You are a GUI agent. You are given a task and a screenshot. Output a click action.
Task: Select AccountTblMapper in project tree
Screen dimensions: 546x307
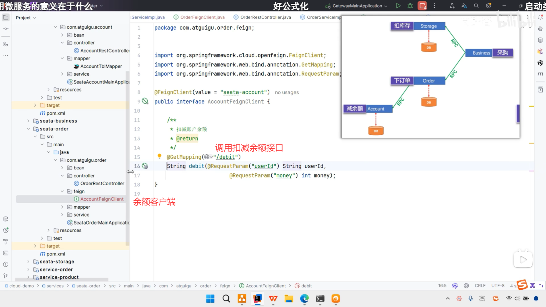101,66
